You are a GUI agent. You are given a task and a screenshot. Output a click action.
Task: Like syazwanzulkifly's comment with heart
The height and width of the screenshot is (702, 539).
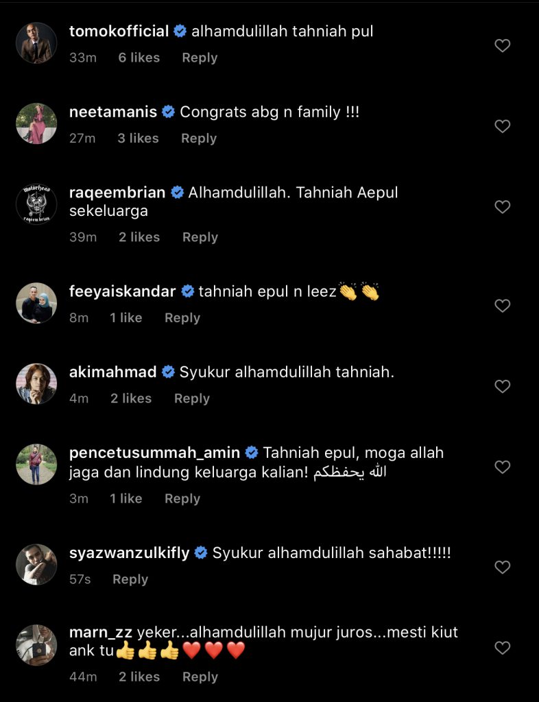[502, 567]
